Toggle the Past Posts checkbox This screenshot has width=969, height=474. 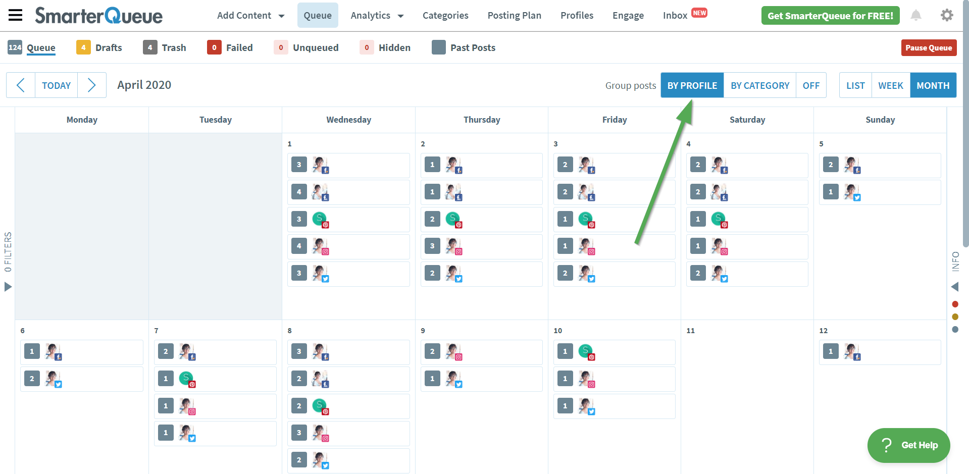tap(438, 47)
